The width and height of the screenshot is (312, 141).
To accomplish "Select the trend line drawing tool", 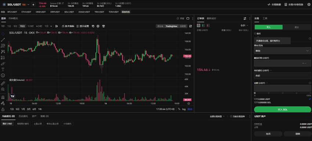I will [3, 40].
